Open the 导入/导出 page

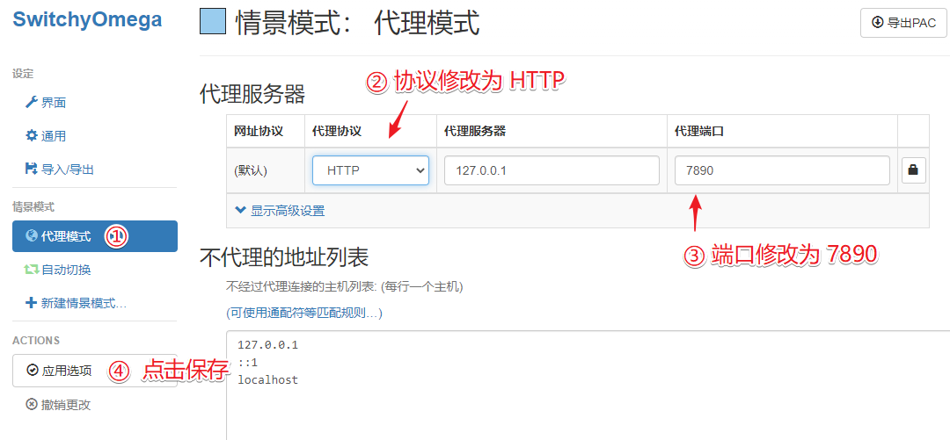(60, 170)
